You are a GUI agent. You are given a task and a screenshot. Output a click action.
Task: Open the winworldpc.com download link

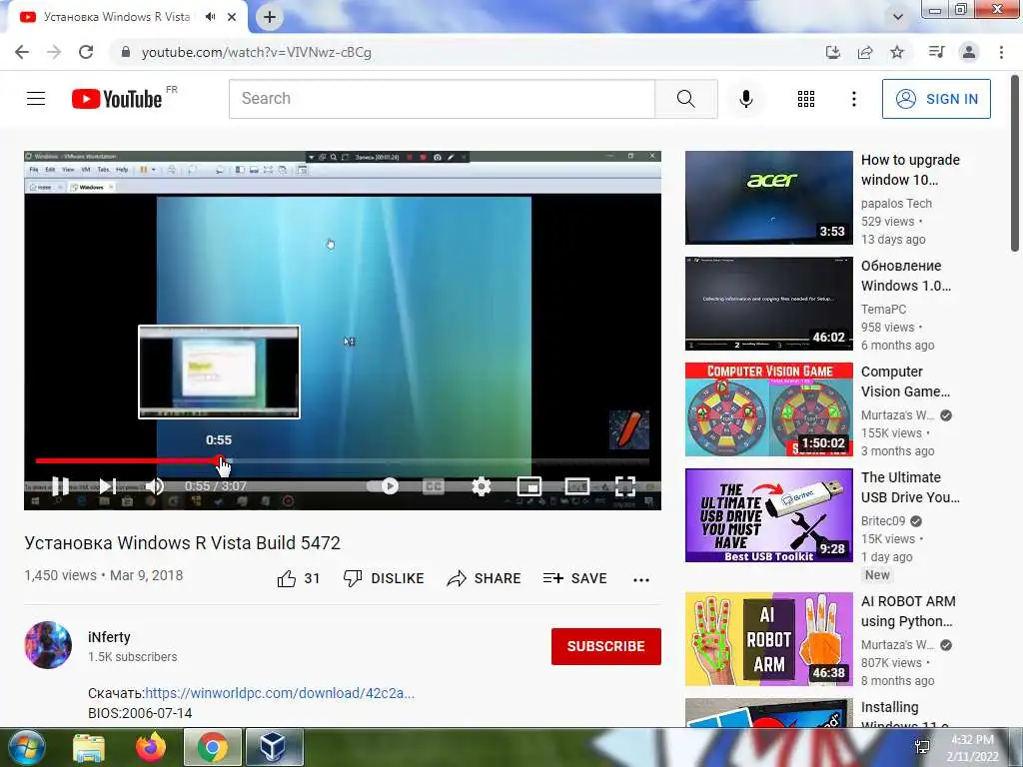(x=280, y=693)
